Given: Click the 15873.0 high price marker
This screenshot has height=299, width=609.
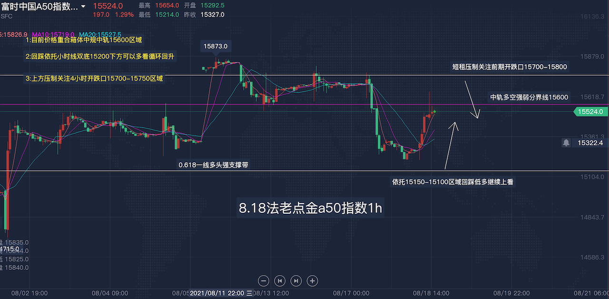Looking at the screenshot, I should [x=216, y=46].
